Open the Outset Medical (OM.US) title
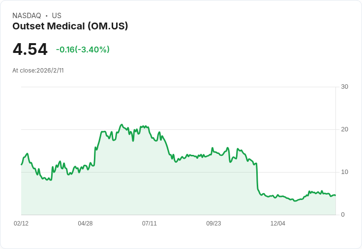The image size is (362, 249). [x=70, y=26]
